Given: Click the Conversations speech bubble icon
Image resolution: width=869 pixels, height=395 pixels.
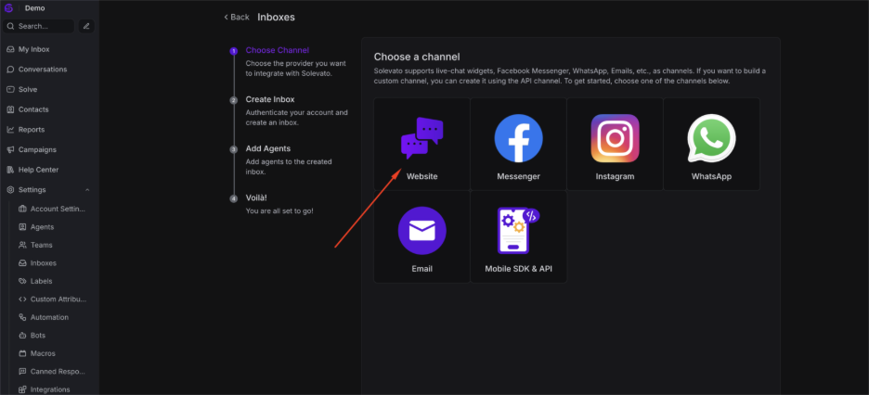Looking at the screenshot, I should click(10, 70).
